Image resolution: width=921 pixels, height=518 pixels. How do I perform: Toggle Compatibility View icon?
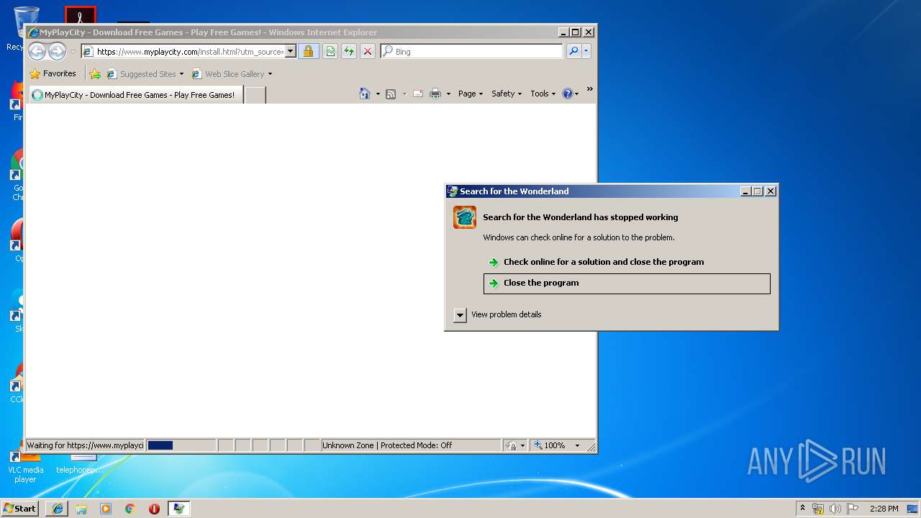coord(330,52)
